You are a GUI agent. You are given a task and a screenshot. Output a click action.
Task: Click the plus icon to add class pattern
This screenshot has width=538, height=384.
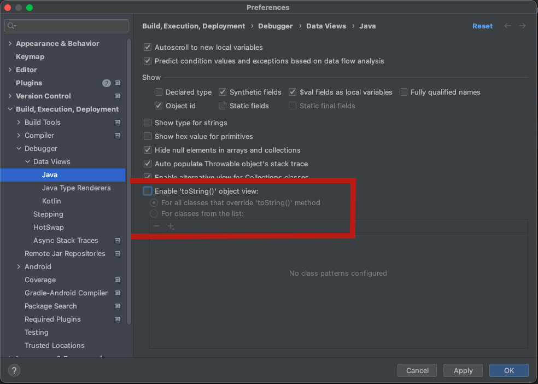coord(171,226)
